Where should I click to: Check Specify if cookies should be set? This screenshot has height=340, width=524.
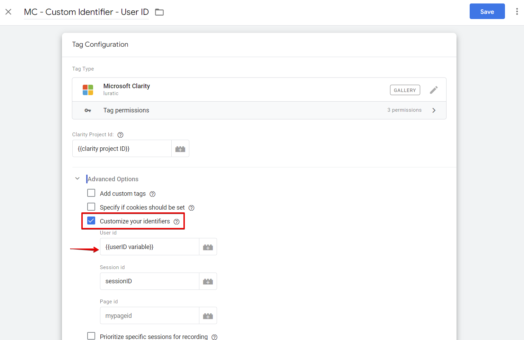[x=91, y=206]
